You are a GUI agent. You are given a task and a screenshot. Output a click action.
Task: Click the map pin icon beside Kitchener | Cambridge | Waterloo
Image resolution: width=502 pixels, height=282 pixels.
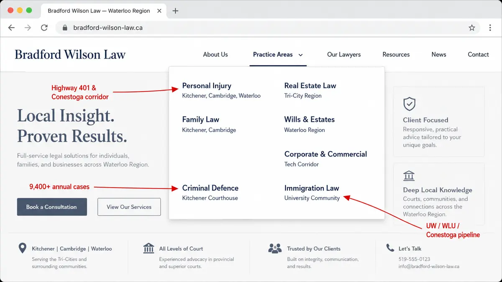click(x=23, y=249)
